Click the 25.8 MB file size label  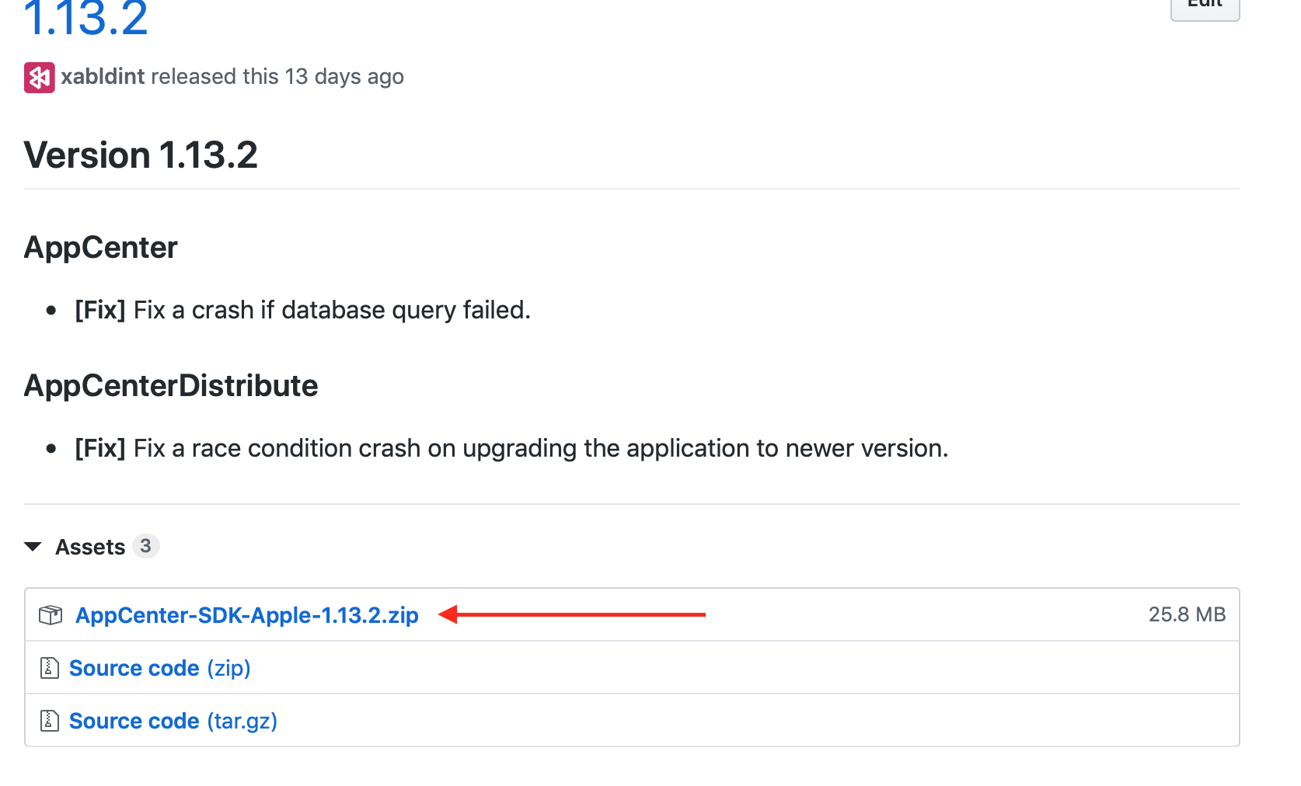(1187, 614)
